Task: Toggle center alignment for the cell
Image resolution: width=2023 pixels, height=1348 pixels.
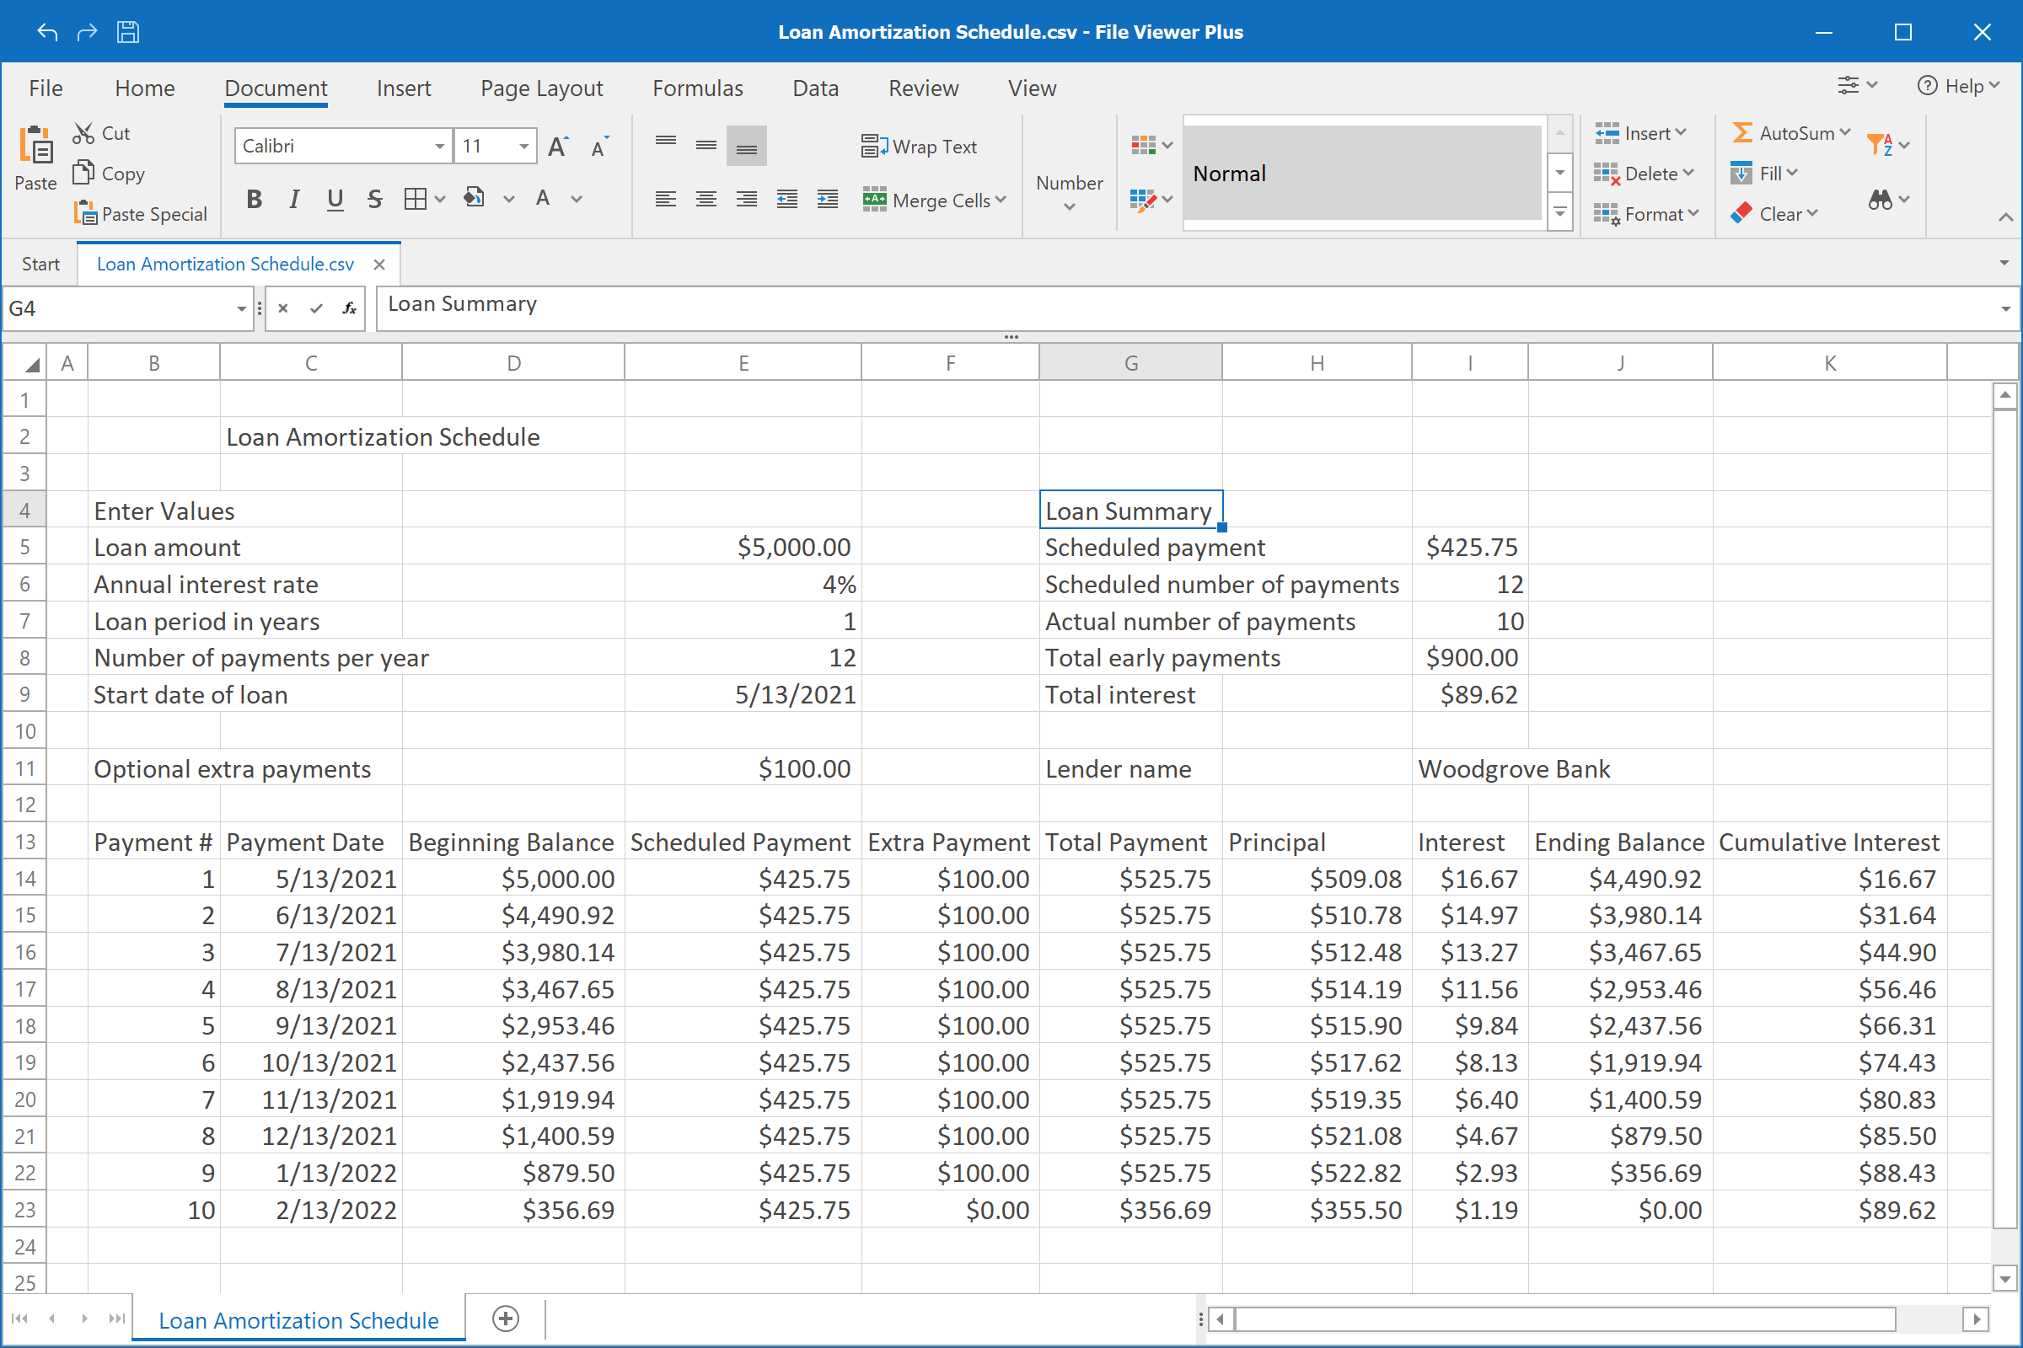Action: tap(705, 199)
